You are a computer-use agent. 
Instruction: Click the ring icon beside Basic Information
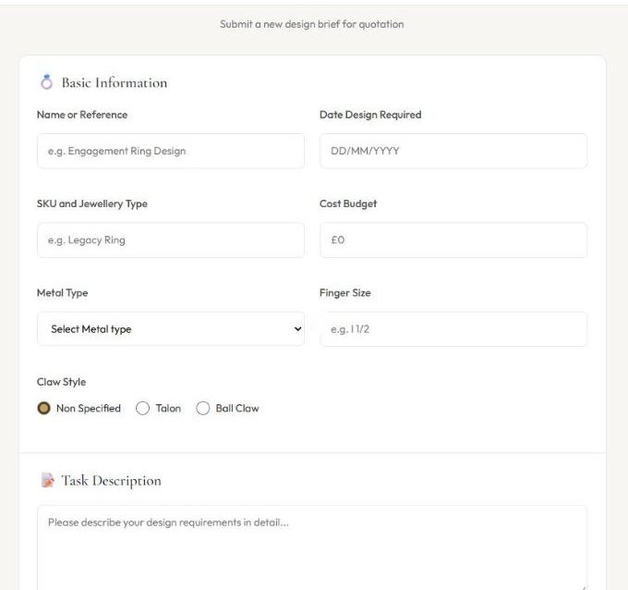(x=46, y=82)
